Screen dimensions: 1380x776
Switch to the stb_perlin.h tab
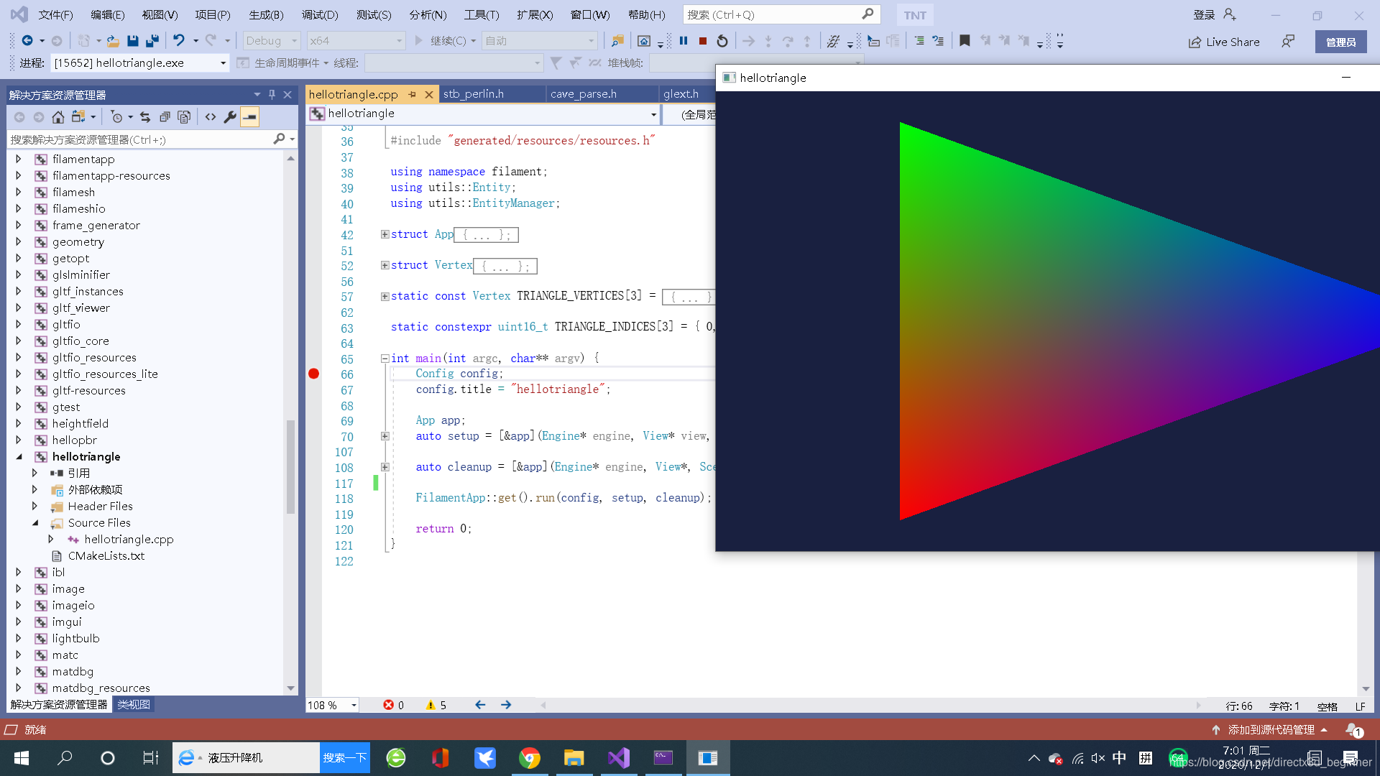point(473,94)
